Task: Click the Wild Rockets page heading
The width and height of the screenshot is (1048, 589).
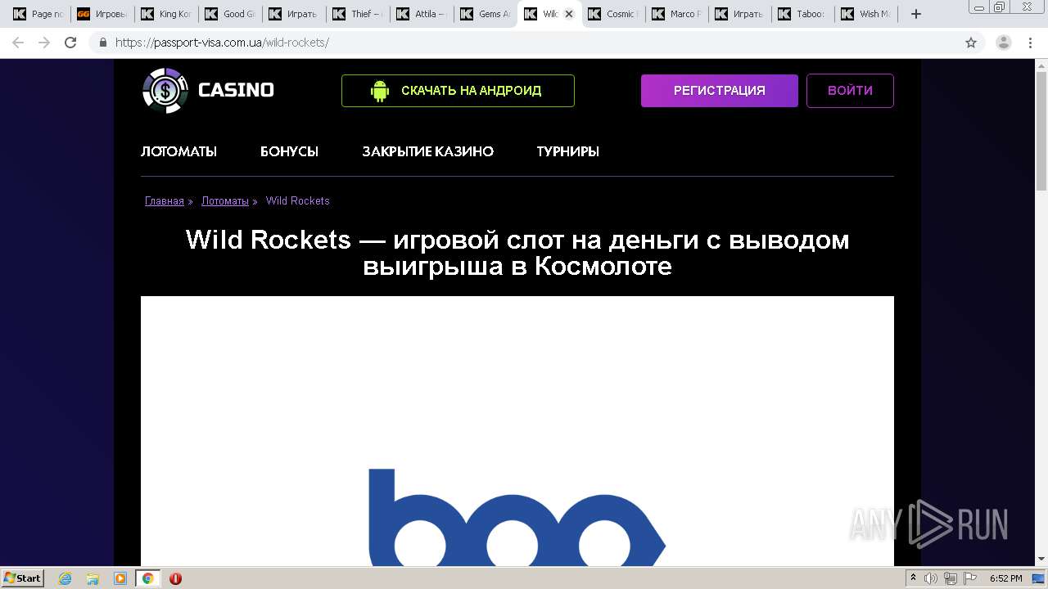Action: 517,253
